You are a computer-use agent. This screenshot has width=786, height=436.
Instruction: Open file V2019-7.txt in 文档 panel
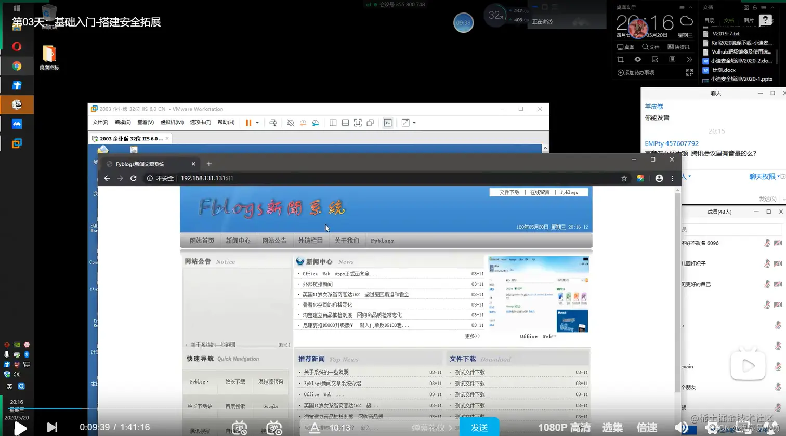pyautogui.click(x=726, y=34)
